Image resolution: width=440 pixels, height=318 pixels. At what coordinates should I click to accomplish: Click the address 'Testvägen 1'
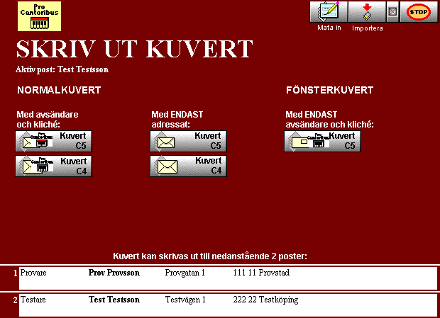tap(185, 300)
